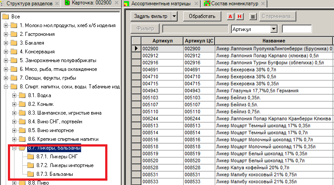Click Артикул ЦС cell 002916
Image resolution: width=334 pixels, height=185 pixels.
tap(199, 63)
